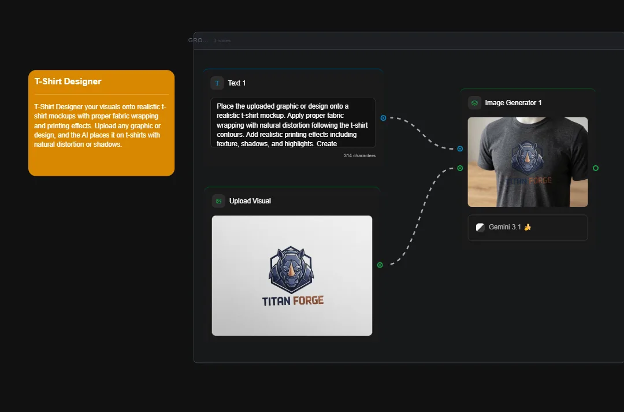Click the generator icon on Image Generator 1

(474, 102)
